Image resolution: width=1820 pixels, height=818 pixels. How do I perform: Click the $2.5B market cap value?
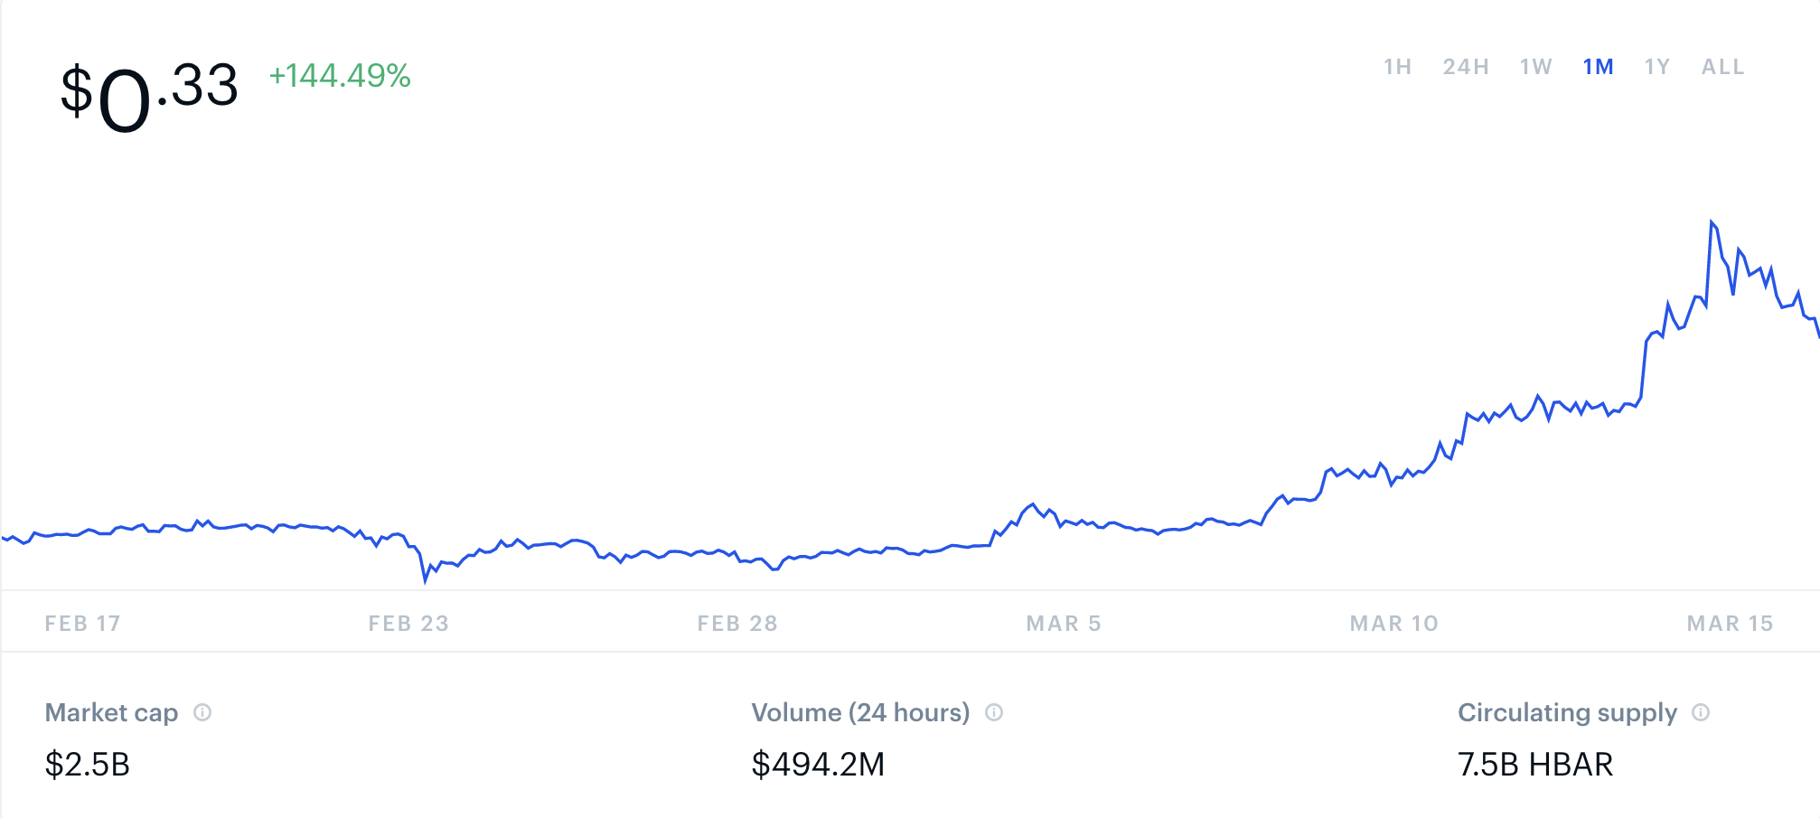88,765
